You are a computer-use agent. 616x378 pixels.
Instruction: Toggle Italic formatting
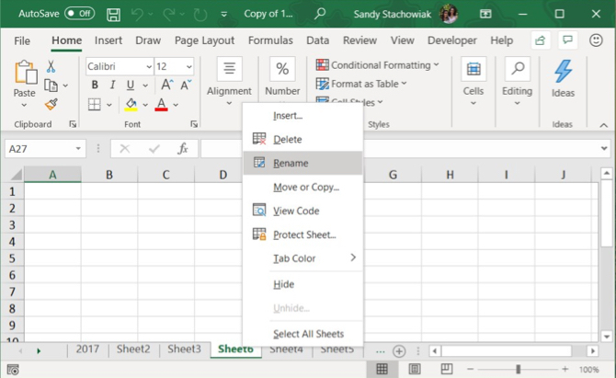click(112, 85)
